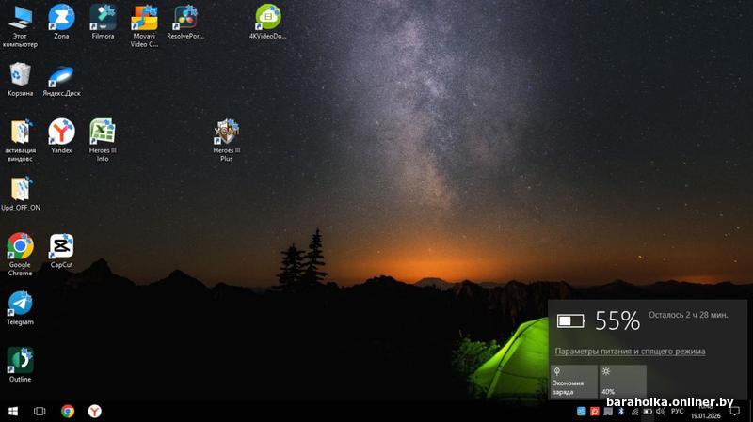Screen dimensions: 753x422
Task: Launch the Zona shortcut
Action: [61, 22]
